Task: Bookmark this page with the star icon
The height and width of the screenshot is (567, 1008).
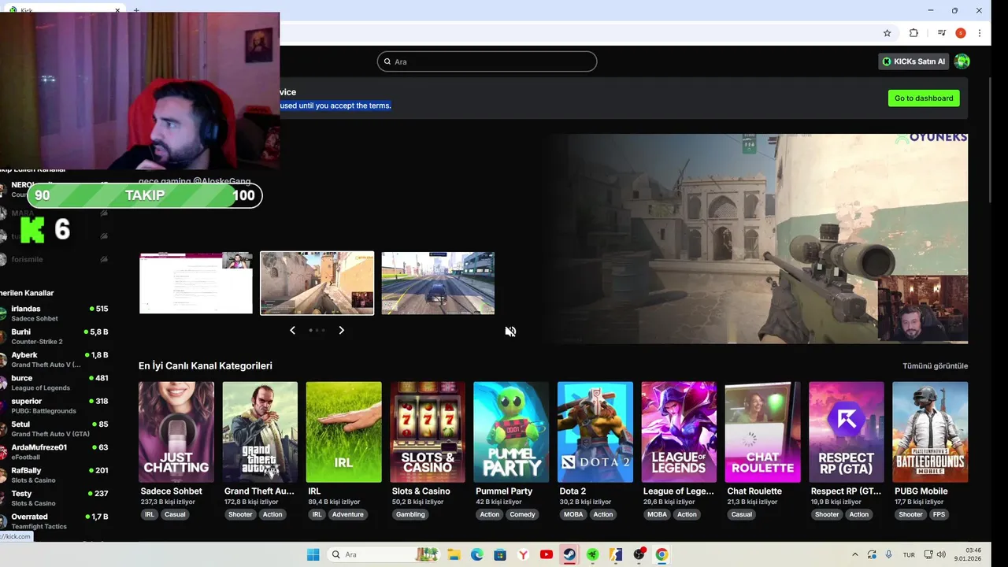Action: coord(887,33)
